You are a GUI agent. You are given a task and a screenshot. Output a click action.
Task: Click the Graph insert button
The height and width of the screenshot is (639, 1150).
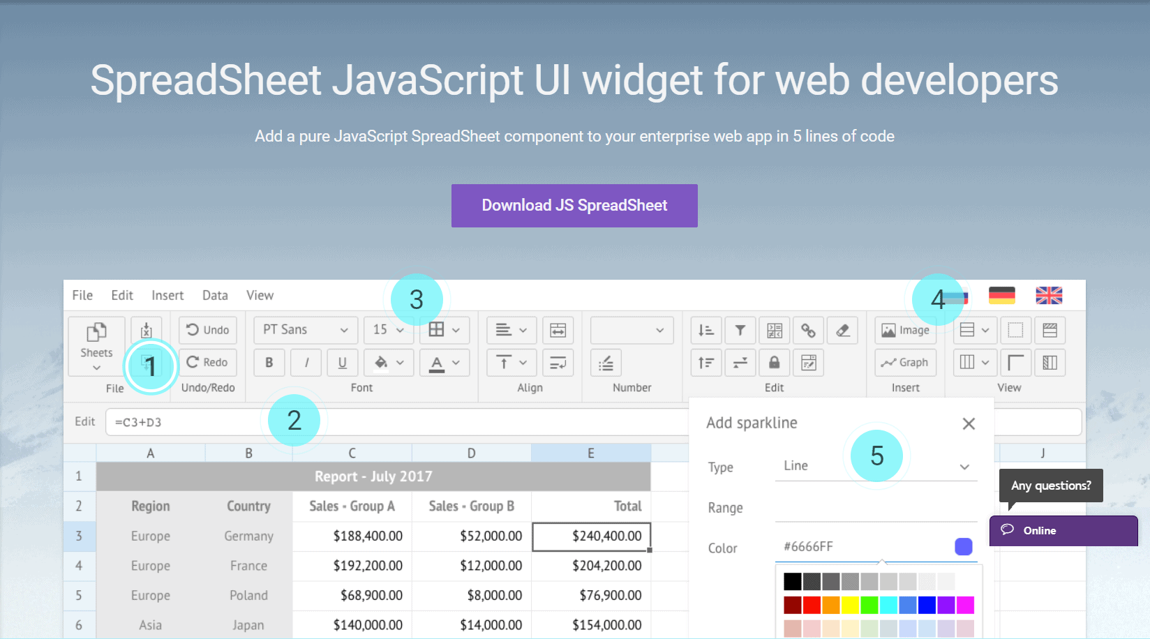[x=905, y=363]
